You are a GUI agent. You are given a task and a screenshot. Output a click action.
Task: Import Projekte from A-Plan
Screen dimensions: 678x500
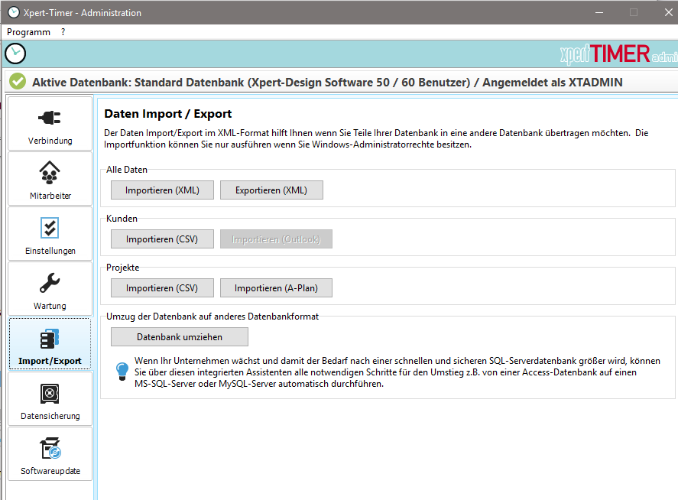(276, 287)
